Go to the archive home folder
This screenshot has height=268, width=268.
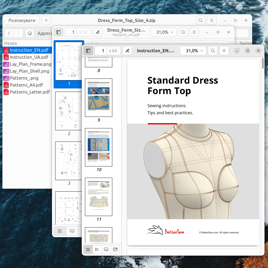click(x=30, y=33)
